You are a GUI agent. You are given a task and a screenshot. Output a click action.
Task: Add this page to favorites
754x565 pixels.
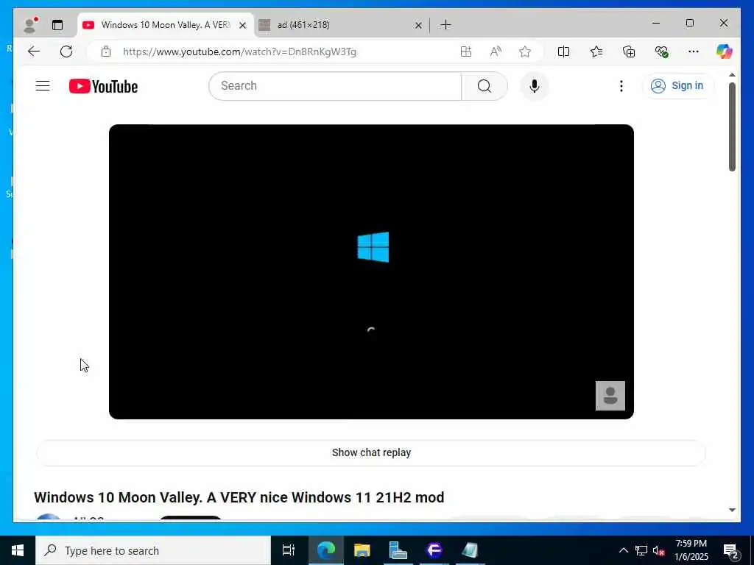click(525, 51)
